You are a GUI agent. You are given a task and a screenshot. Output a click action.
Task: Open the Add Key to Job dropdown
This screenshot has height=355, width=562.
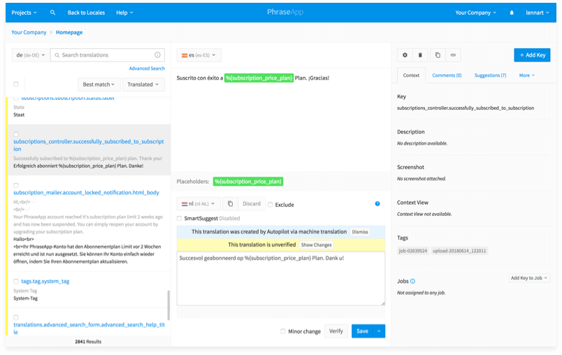tap(529, 278)
